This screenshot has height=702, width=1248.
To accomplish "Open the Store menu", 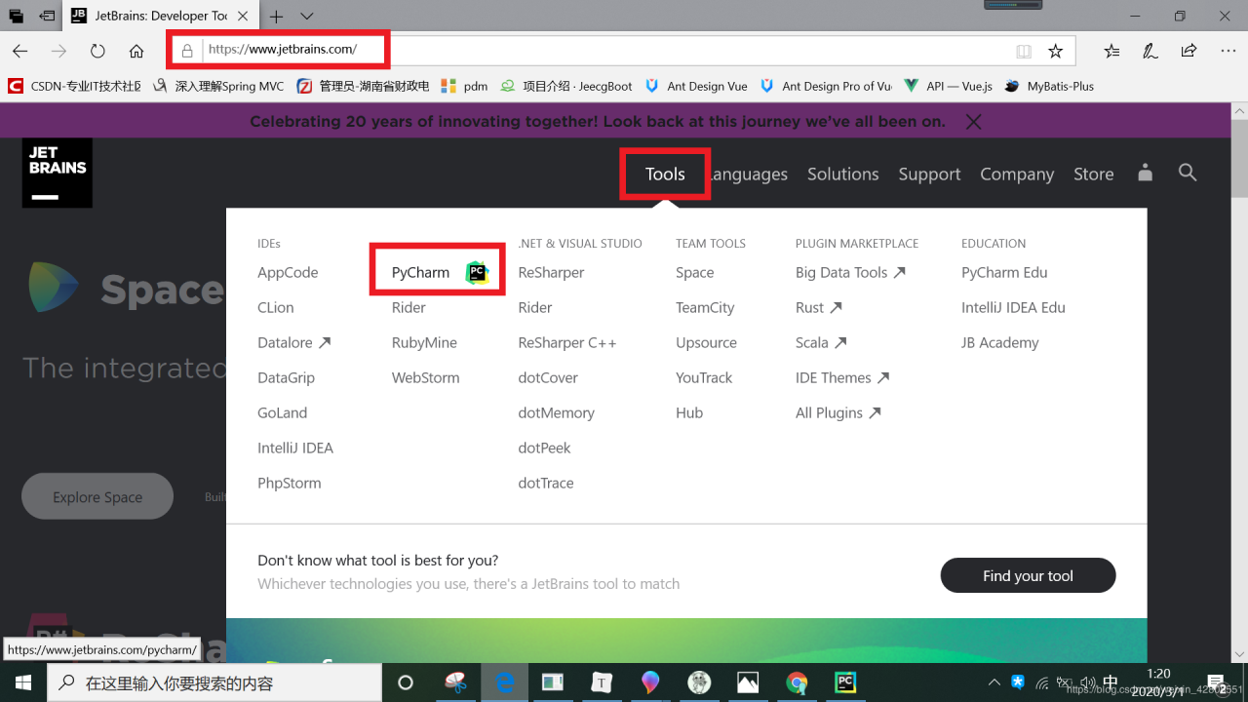I will [x=1093, y=174].
